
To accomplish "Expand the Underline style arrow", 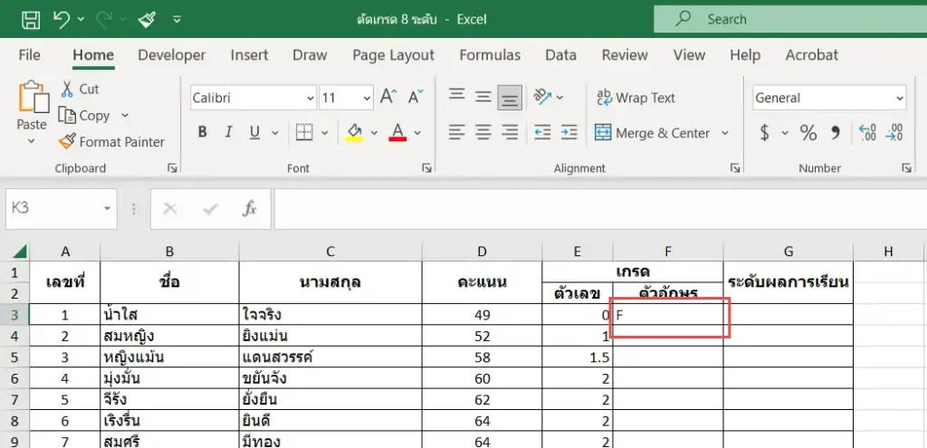I will click(x=275, y=133).
